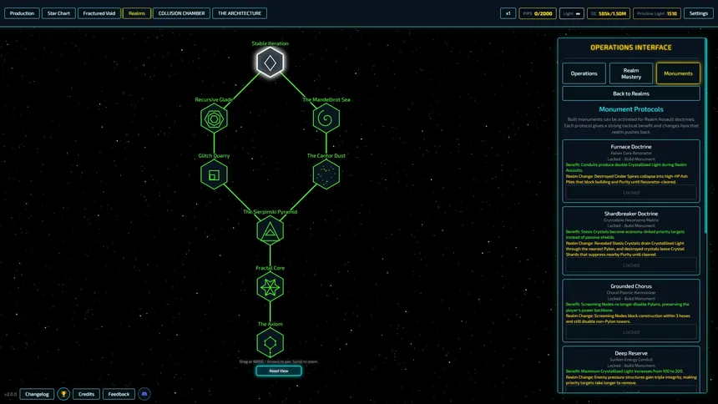This screenshot has width=718, height=404.
Task: Switch to Realm Mastery panel tab
Action: tap(631, 73)
